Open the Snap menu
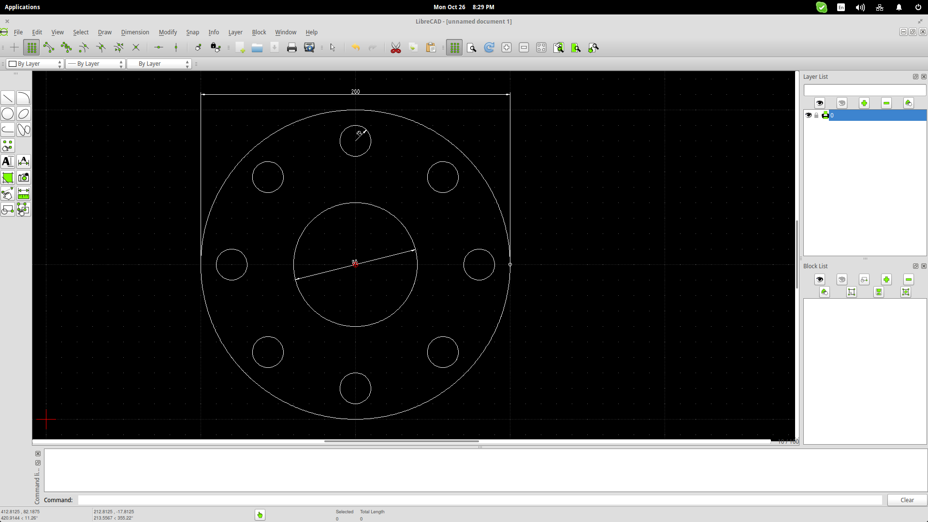The image size is (928, 522). pyautogui.click(x=192, y=32)
